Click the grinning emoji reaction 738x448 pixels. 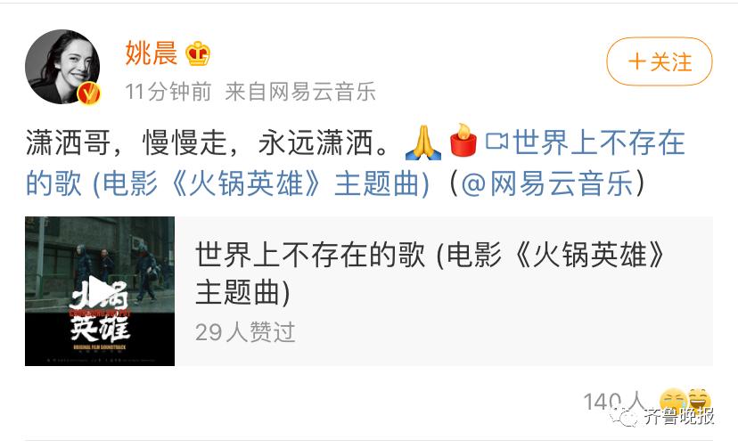[x=700, y=401]
